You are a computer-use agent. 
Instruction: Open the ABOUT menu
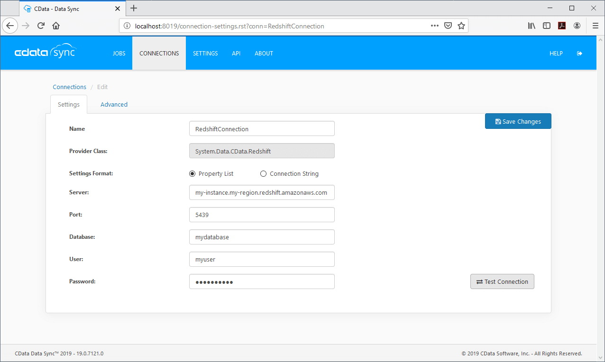[x=264, y=54]
